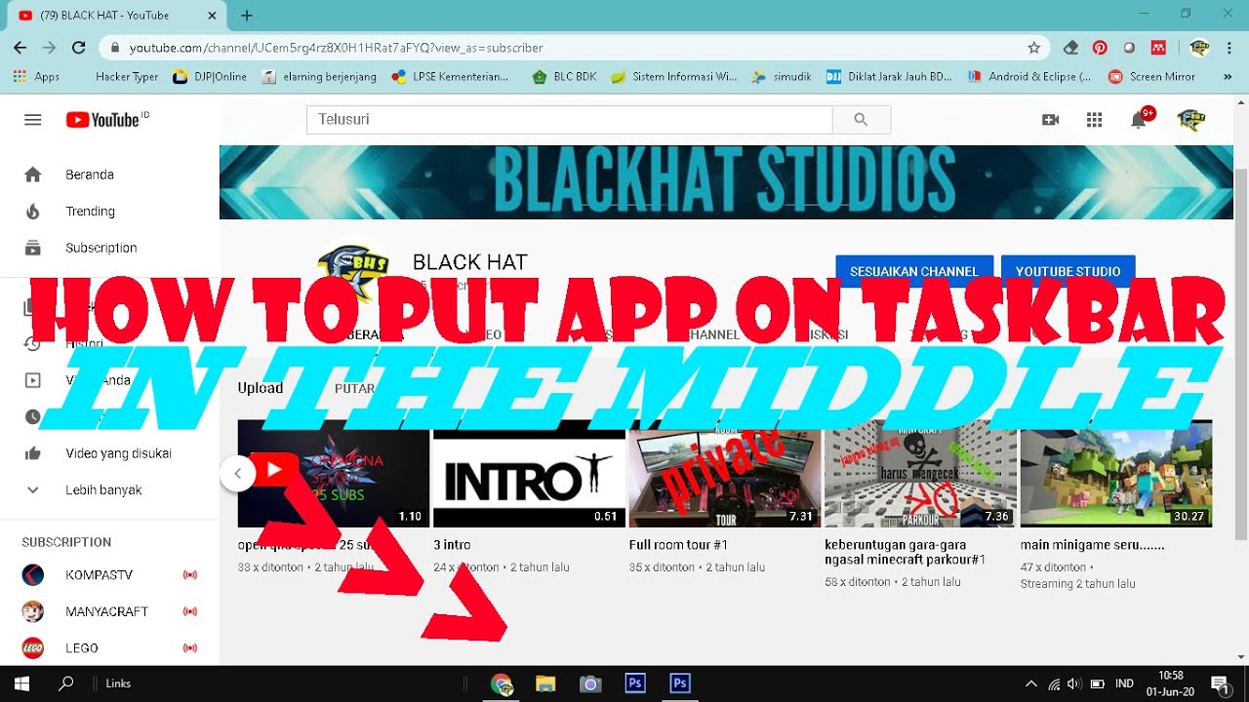Bookmark this page with star icon
Screen dimensions: 1249x702
tap(1034, 47)
